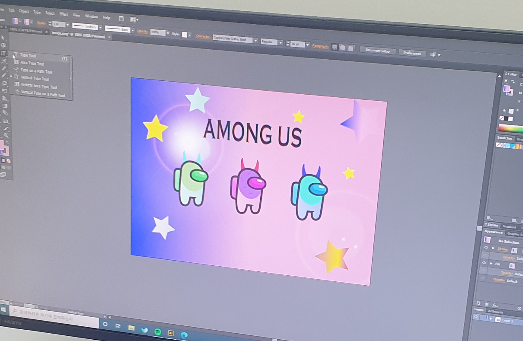This screenshot has height=341, width=523.
Task: Choose Vertical Area Type Tool
Action: [x=38, y=86]
